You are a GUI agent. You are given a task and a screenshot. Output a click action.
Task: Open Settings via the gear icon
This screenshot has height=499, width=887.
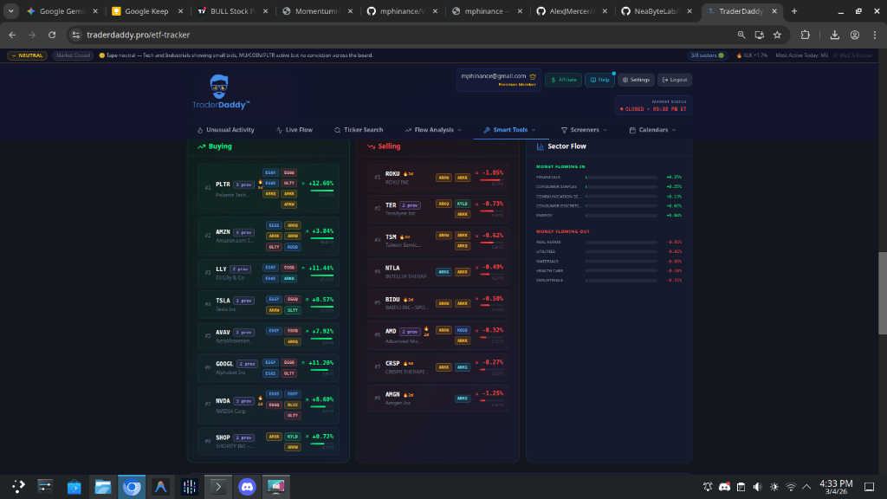point(636,80)
